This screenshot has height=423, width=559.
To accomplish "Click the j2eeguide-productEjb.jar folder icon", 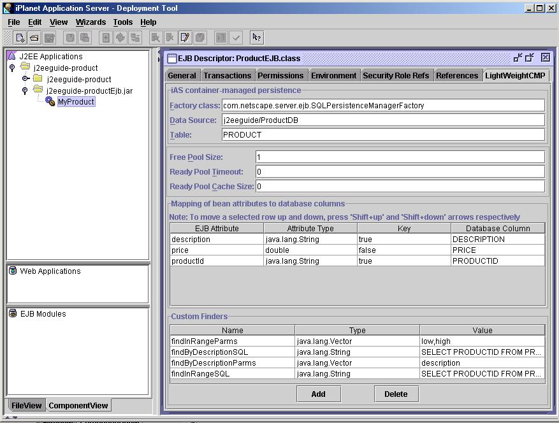I will [38, 89].
